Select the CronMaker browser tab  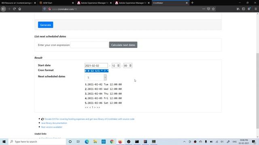[168, 3]
